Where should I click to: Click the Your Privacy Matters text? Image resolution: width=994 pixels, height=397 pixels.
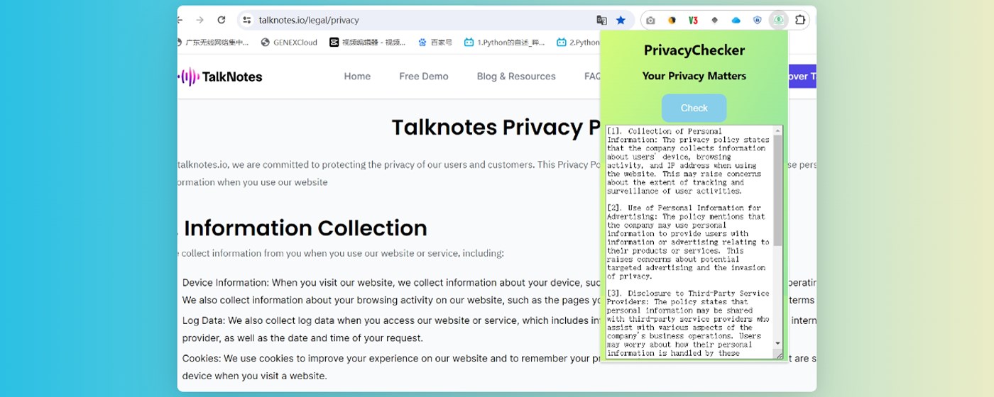(x=694, y=76)
